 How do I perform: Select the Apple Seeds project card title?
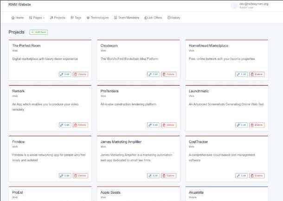click(110, 192)
